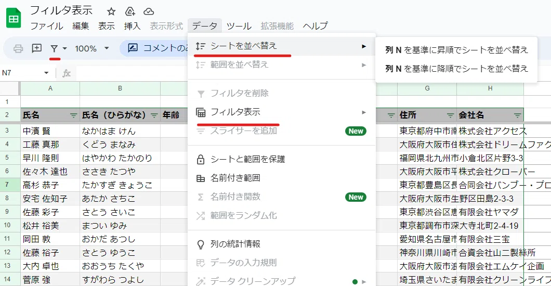Select column H header

(x=490, y=88)
